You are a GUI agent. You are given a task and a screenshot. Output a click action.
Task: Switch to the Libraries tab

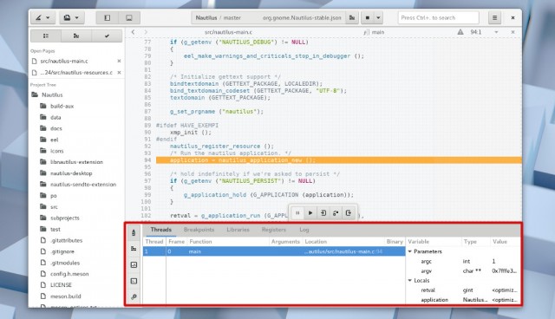[238, 230]
